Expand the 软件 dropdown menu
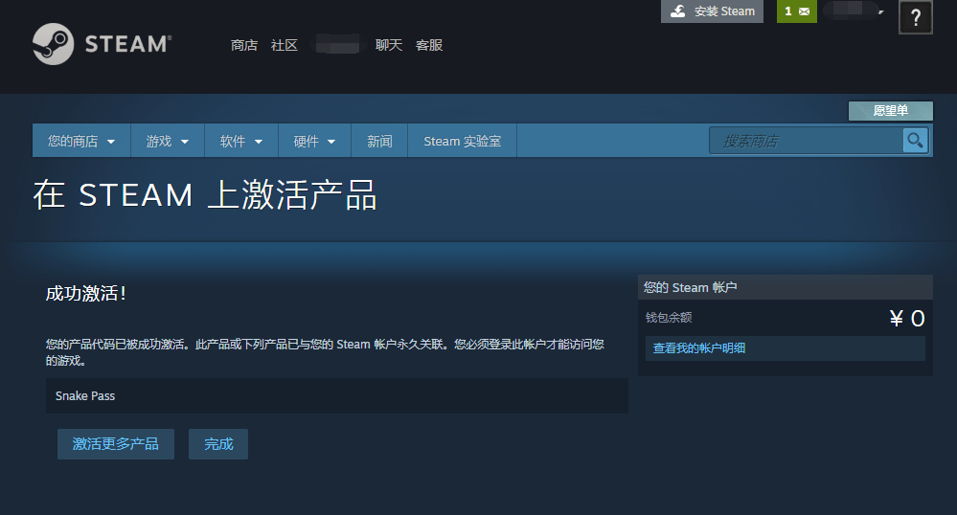The height and width of the screenshot is (515, 957). (x=241, y=141)
